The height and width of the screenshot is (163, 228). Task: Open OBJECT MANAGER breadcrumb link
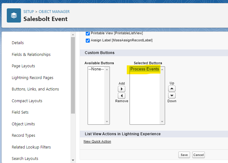click(54, 12)
